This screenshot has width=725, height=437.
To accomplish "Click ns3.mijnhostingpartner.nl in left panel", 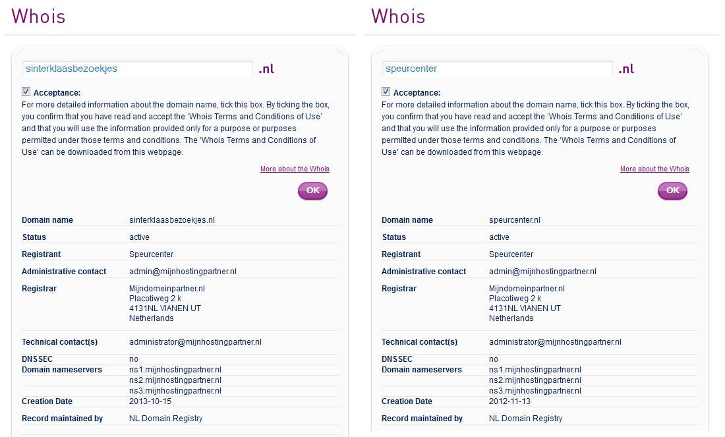I will tap(175, 391).
